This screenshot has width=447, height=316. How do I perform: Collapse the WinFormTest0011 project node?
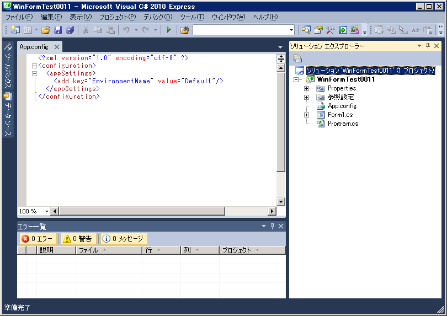pos(296,80)
